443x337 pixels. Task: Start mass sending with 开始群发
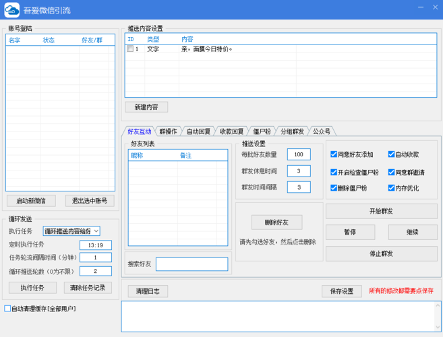[x=382, y=211]
